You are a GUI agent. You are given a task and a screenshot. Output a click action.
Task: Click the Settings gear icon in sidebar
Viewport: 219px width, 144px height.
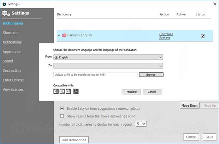point(6,13)
